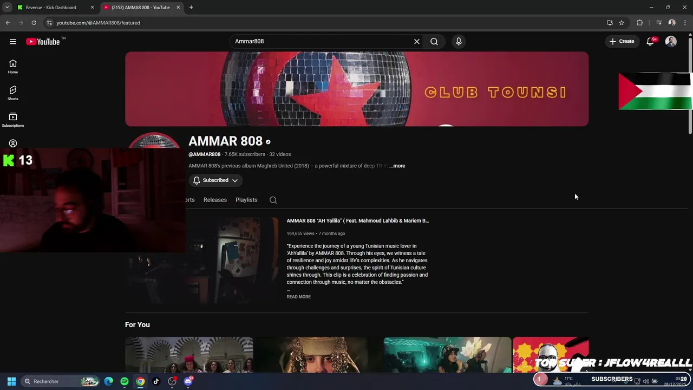This screenshot has width=693, height=390.
Task: Open Shorts from the sidebar
Action: coord(13,93)
